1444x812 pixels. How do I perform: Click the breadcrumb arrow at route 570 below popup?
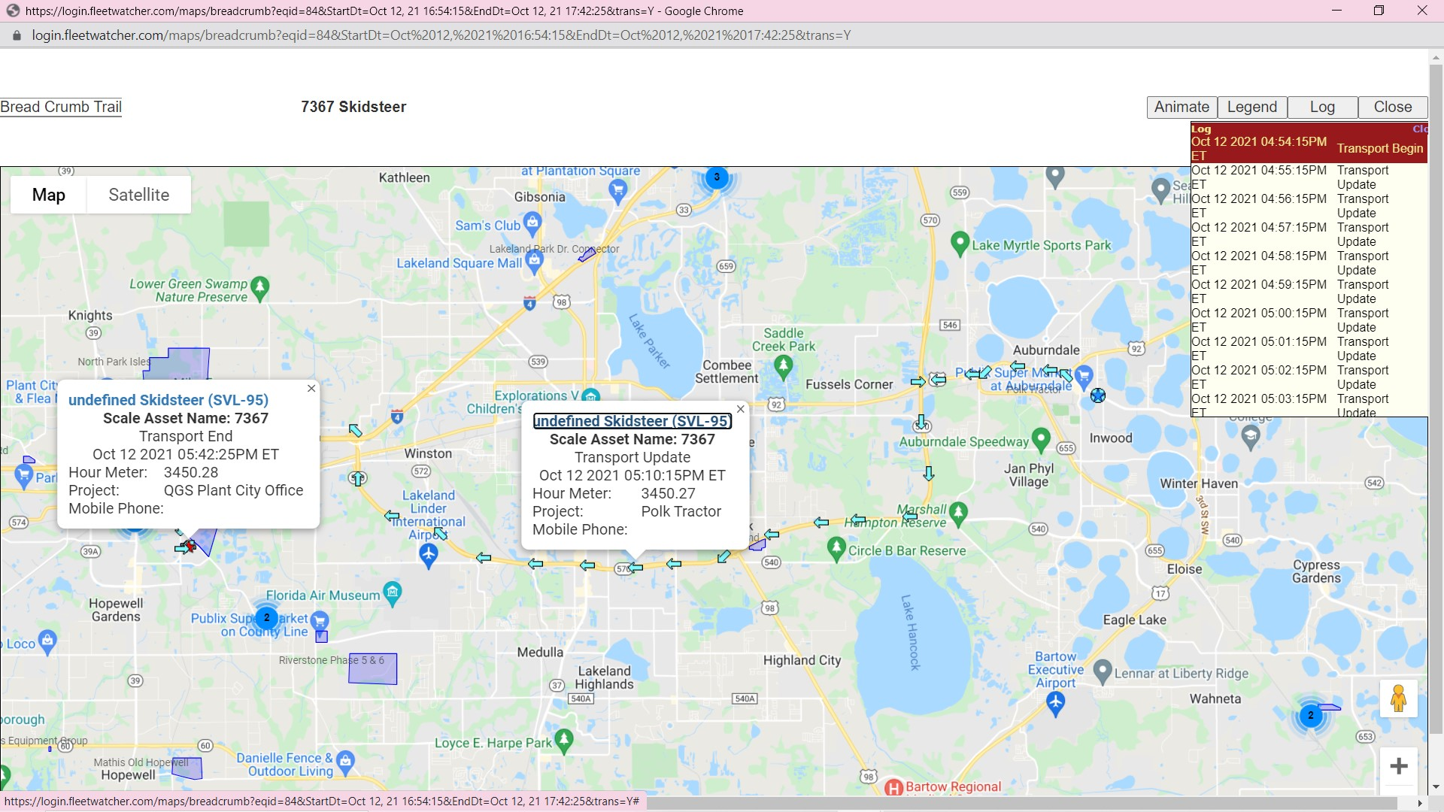click(x=636, y=568)
